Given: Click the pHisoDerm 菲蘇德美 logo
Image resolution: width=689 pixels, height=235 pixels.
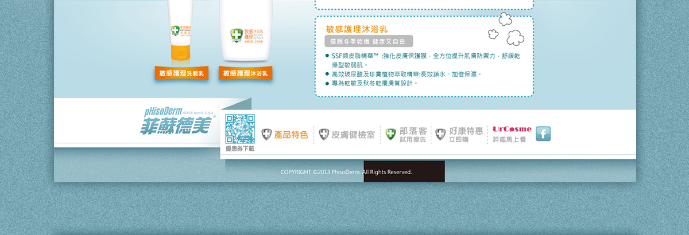Looking at the screenshot, I should point(177,120).
